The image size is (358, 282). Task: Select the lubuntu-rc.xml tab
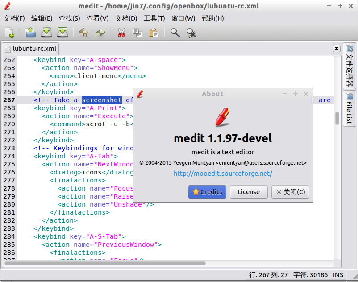tap(31, 49)
